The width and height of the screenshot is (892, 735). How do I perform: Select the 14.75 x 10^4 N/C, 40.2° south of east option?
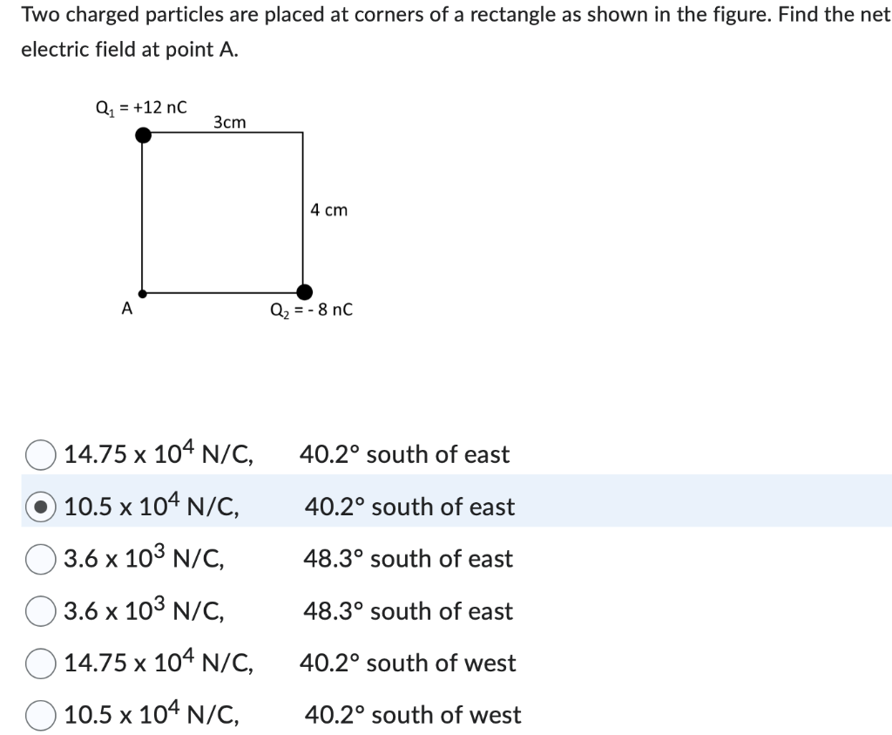click(39, 453)
